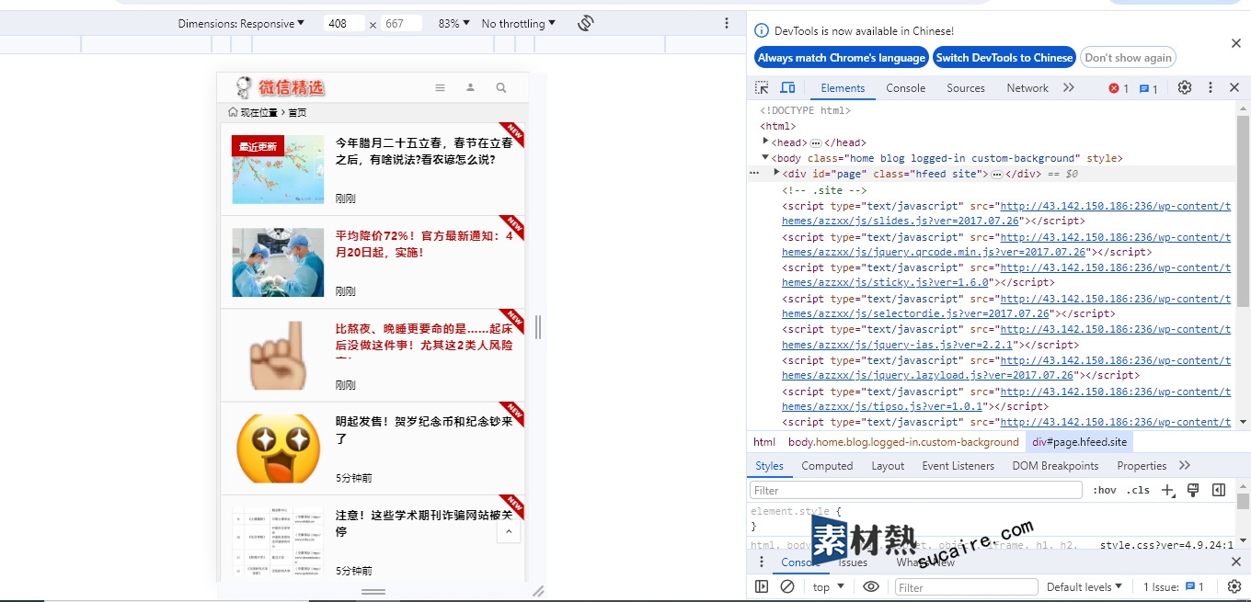Switch to the Sources tab
This screenshot has width=1251, height=602.
pyautogui.click(x=966, y=88)
